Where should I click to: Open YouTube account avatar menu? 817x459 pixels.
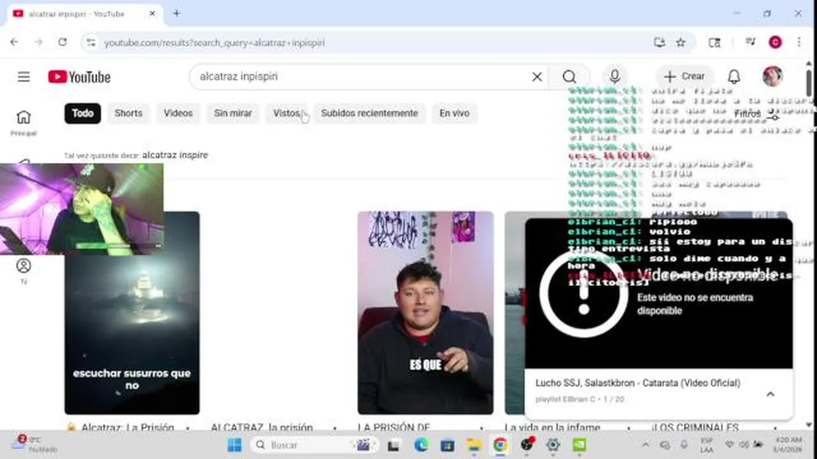click(x=773, y=76)
